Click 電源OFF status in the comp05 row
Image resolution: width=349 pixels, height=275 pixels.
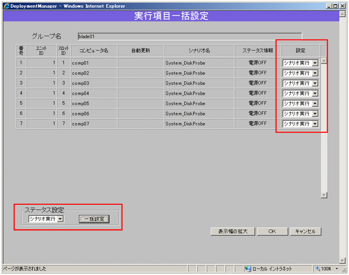[257, 103]
